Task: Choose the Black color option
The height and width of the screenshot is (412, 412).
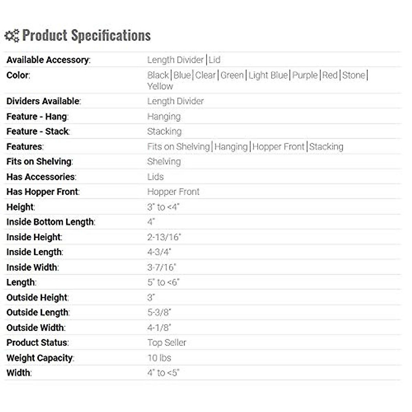Action: 158,75
